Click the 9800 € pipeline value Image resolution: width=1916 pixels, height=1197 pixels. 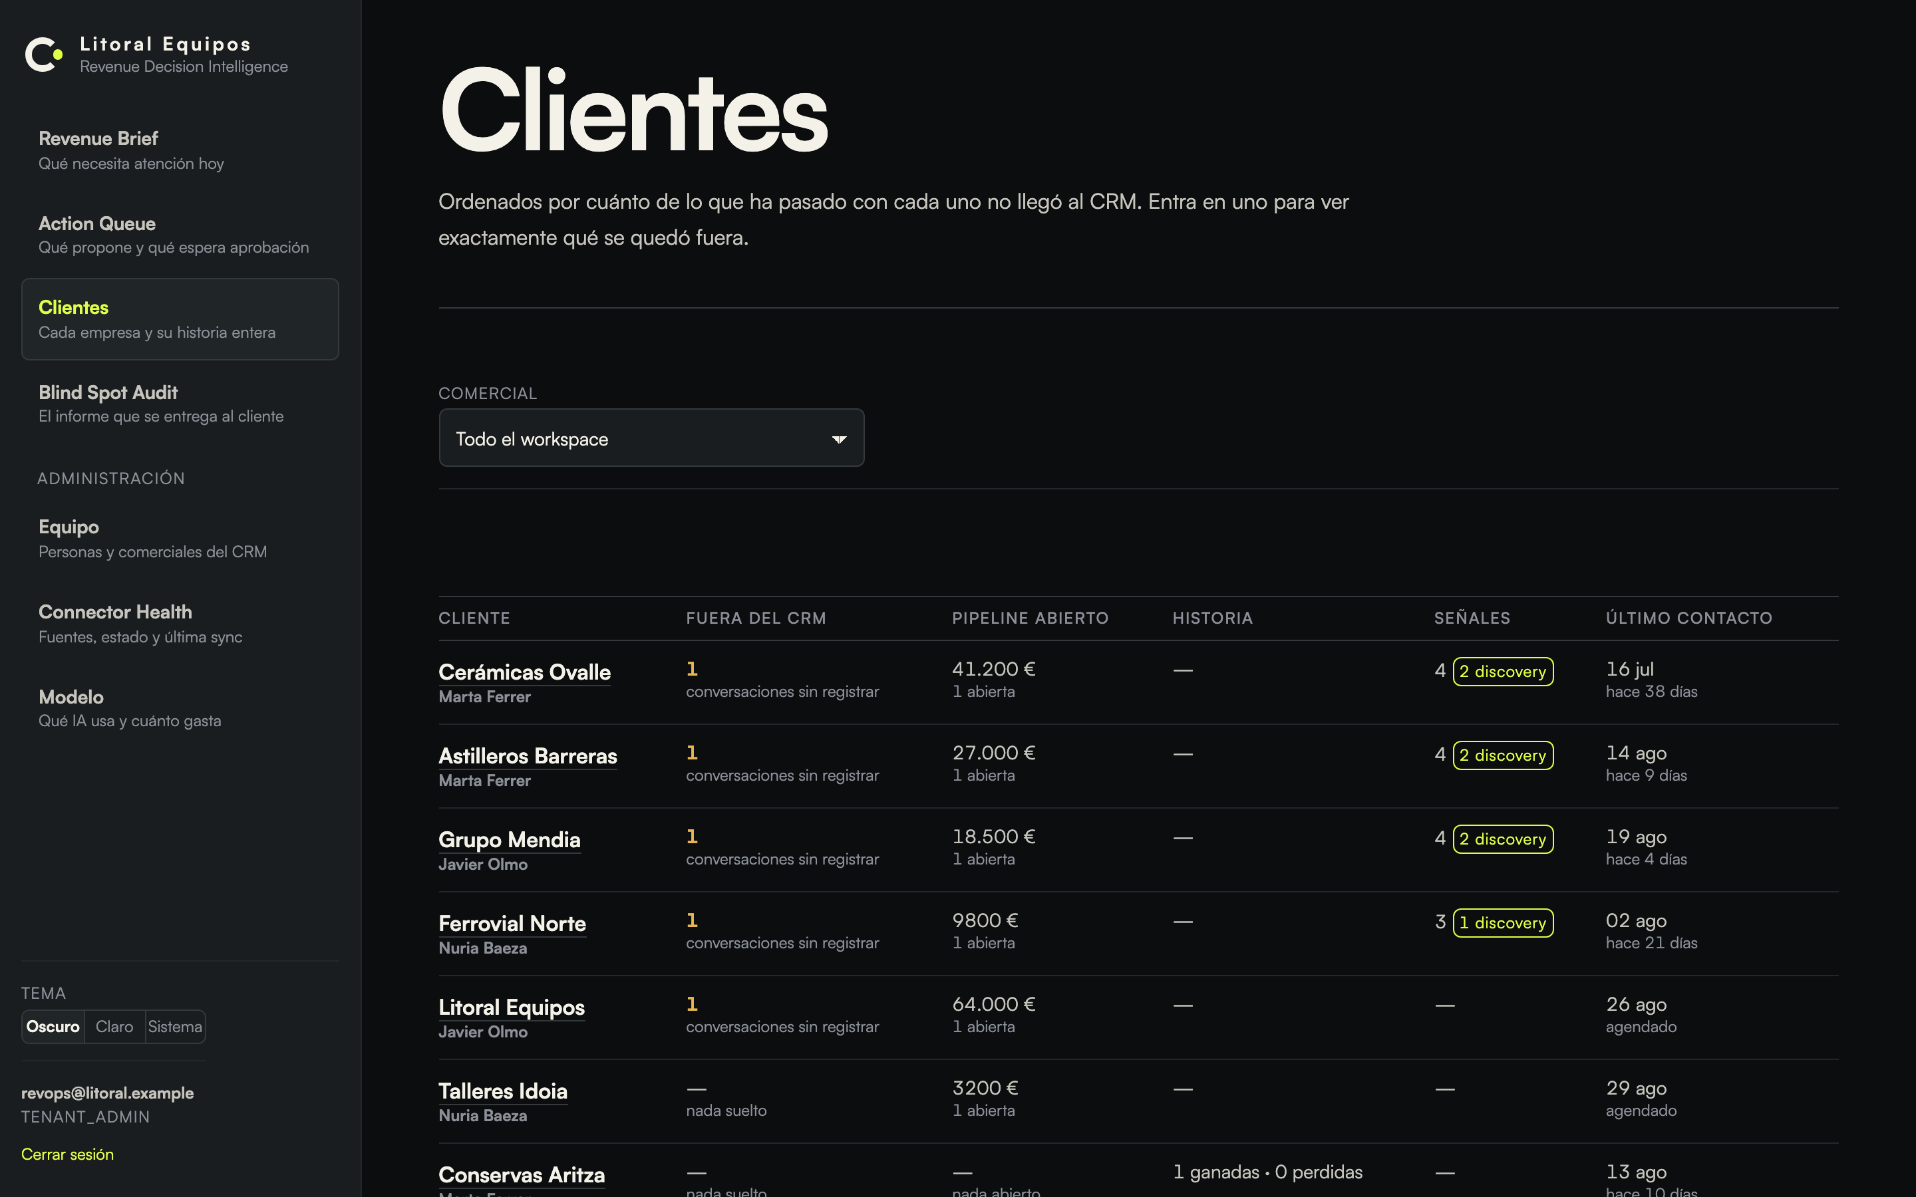click(x=985, y=922)
